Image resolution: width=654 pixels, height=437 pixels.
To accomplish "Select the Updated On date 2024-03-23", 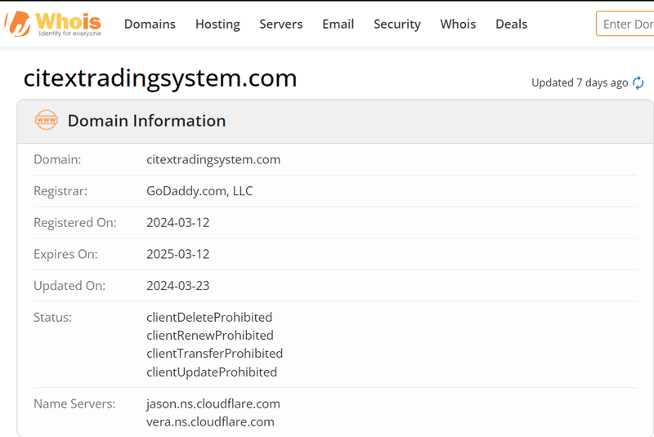I will (178, 286).
